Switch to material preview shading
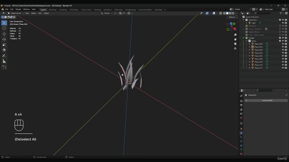Viewport: 289px width, 162px height. [x=230, y=13]
